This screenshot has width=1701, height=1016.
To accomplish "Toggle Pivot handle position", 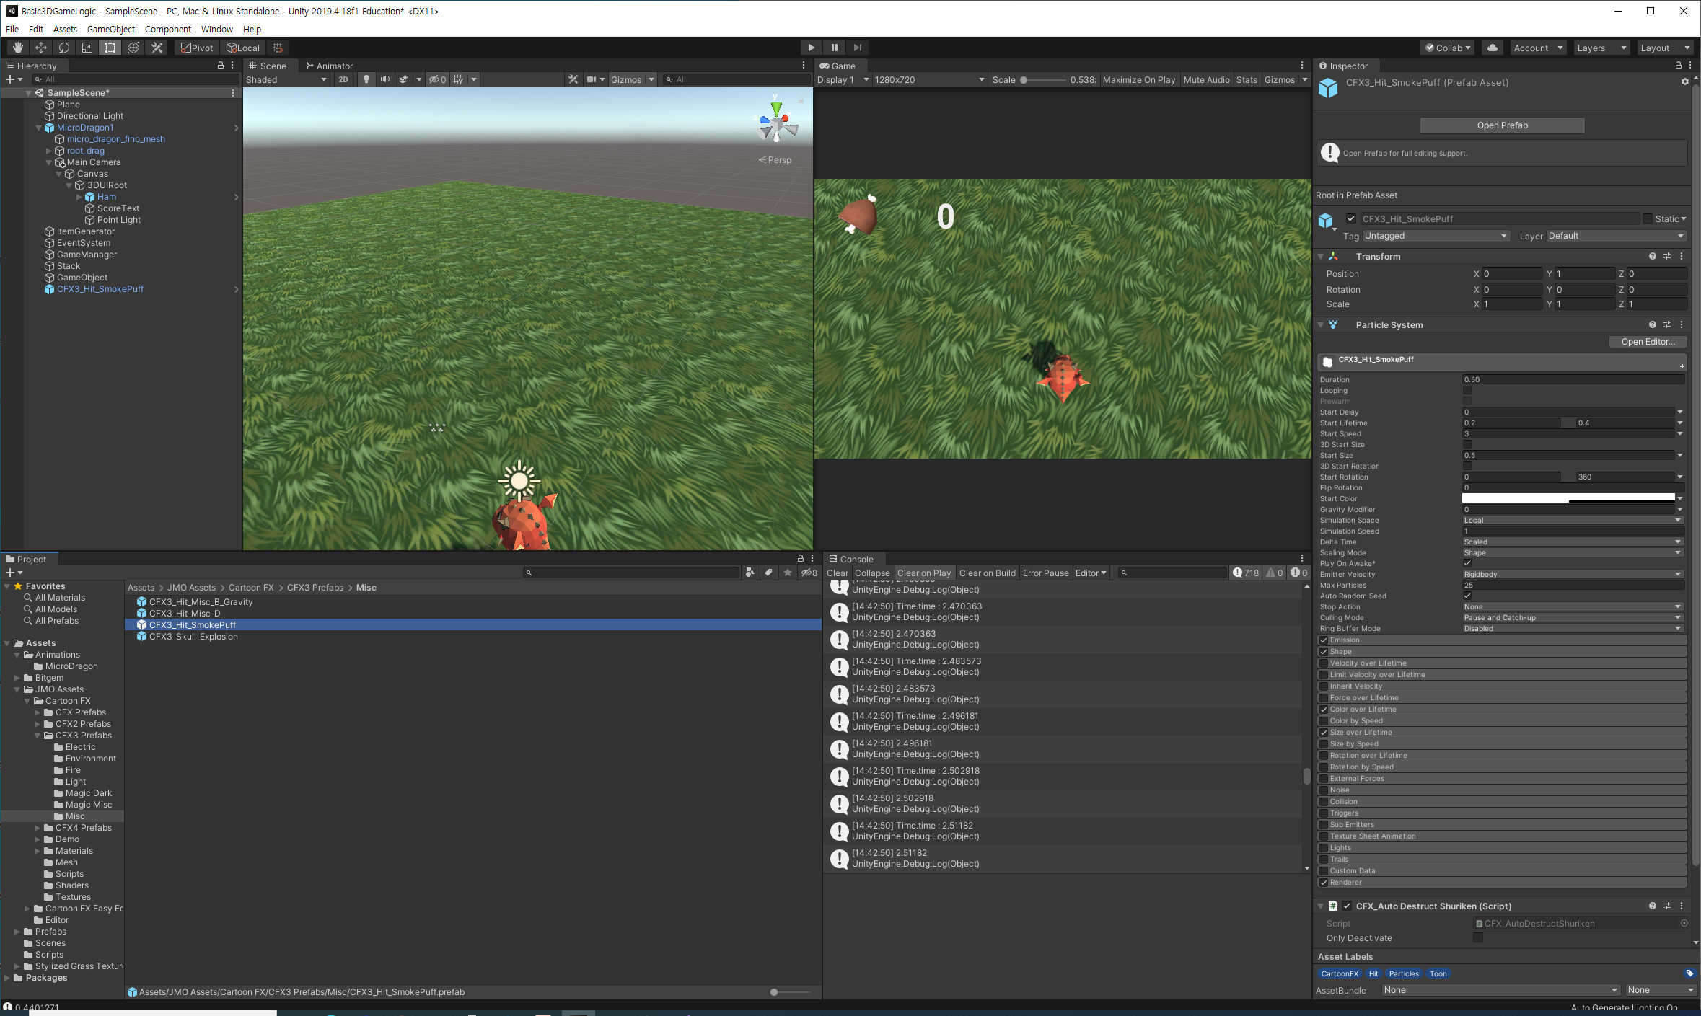I will point(197,48).
